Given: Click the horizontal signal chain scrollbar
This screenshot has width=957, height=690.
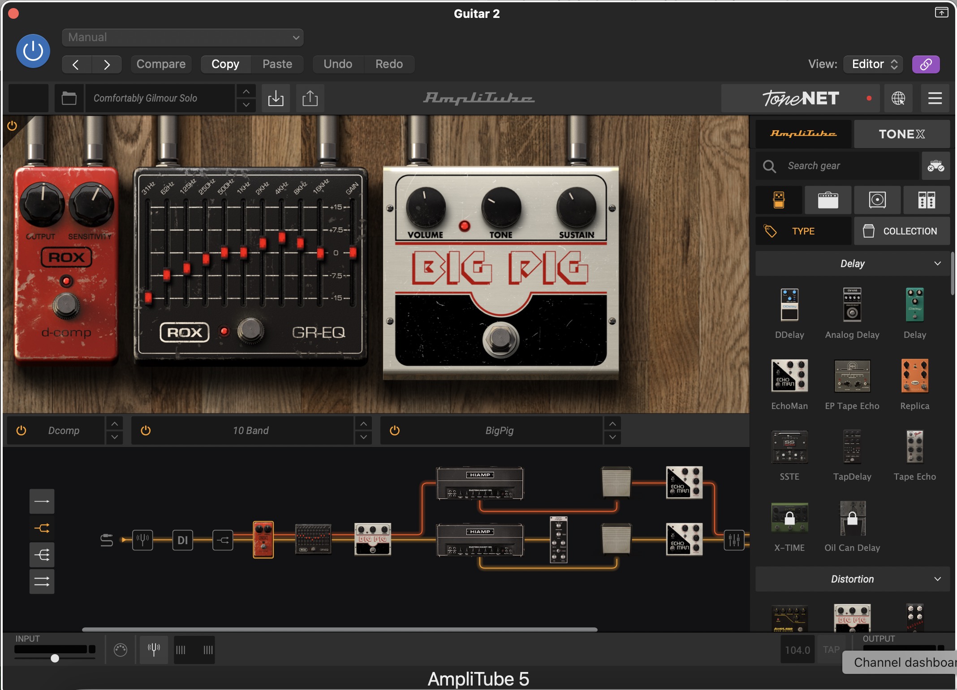Looking at the screenshot, I should pos(340,630).
